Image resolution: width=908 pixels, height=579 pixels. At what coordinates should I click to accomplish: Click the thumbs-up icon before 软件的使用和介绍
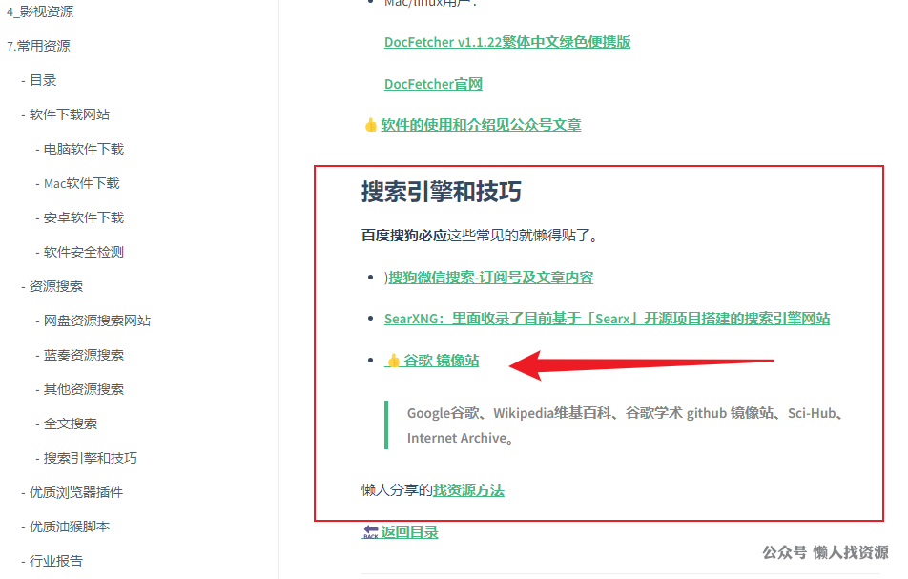point(371,125)
